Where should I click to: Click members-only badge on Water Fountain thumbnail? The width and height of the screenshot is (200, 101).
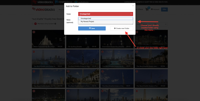pyautogui.click(x=34, y=32)
